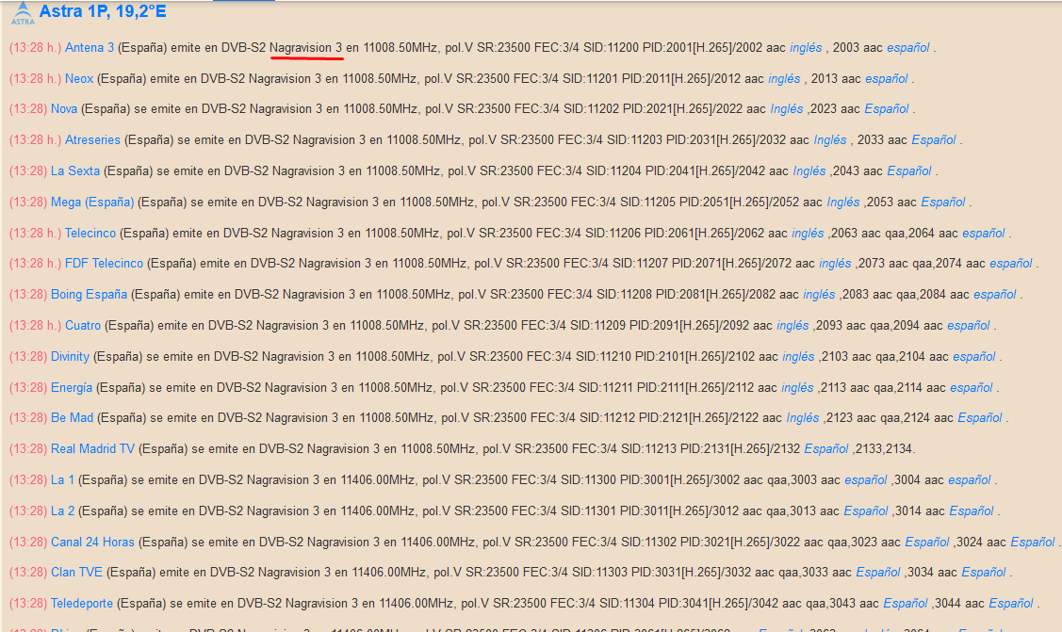
Task: Click Inglés language link in Be Mad row
Action: (803, 418)
